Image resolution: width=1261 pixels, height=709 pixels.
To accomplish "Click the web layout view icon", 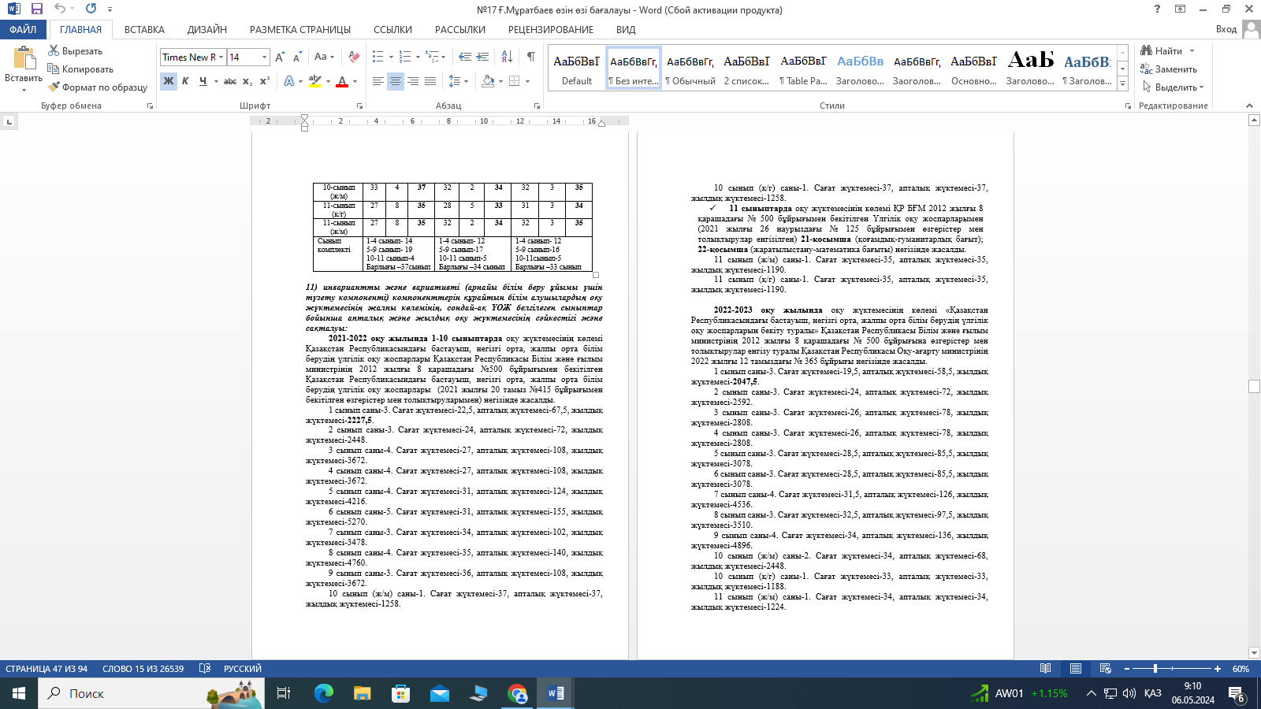I will 1105,669.
